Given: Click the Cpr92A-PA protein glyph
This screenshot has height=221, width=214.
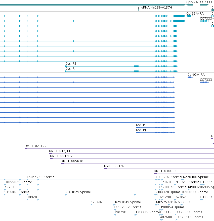Looking at the screenshot, I should coord(190,77).
